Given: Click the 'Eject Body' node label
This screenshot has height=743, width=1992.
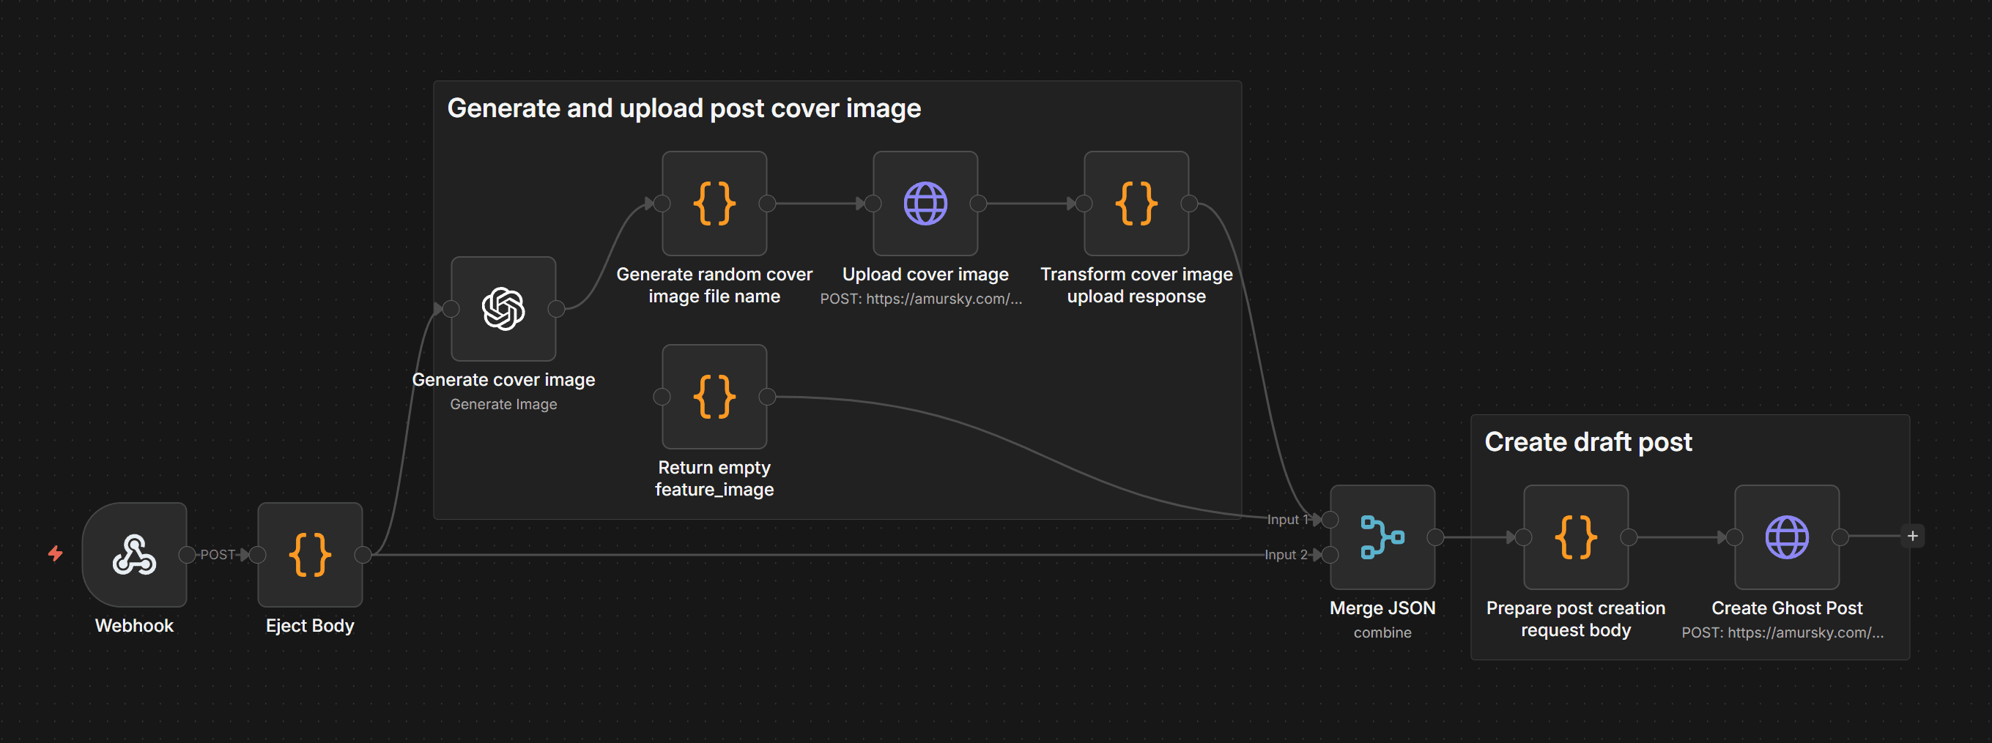Looking at the screenshot, I should [x=310, y=626].
